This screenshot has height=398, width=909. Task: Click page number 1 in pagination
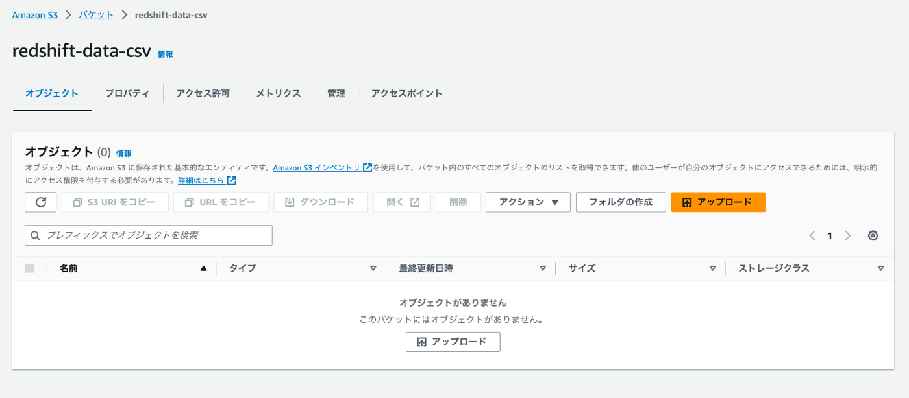[x=830, y=236]
